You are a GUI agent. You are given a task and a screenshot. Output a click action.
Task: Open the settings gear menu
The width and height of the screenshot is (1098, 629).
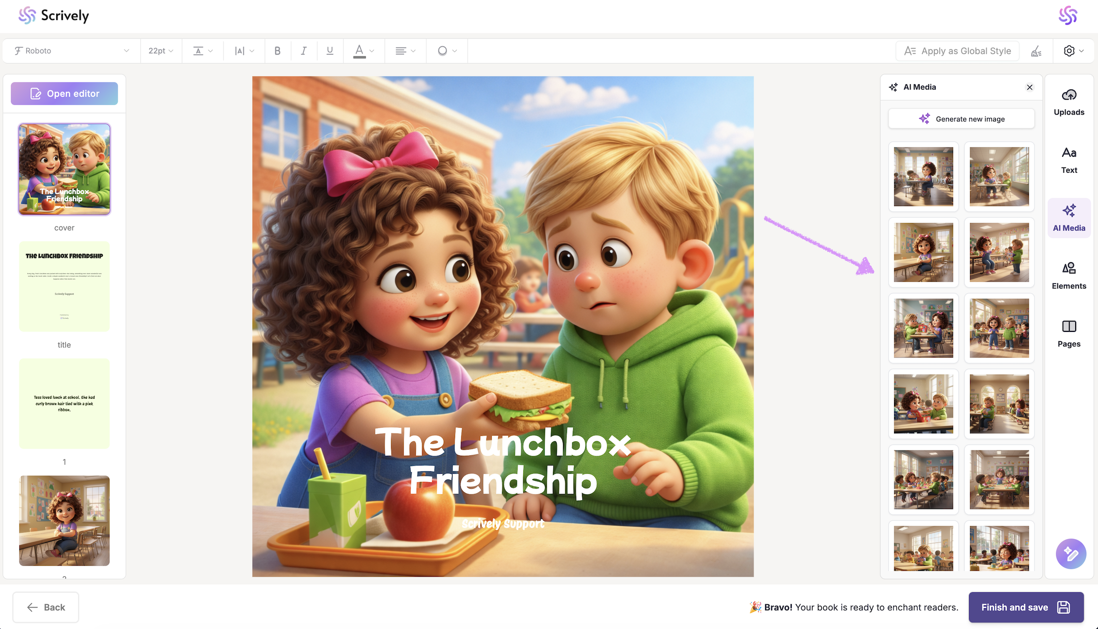tap(1073, 51)
